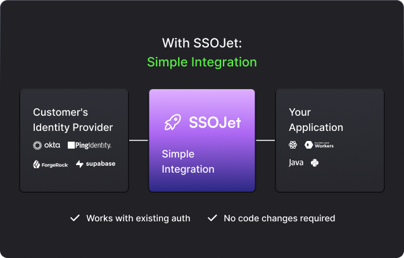The image size is (404, 258).
Task: Click the Customer's Identity Provider title
Action: click(x=73, y=120)
